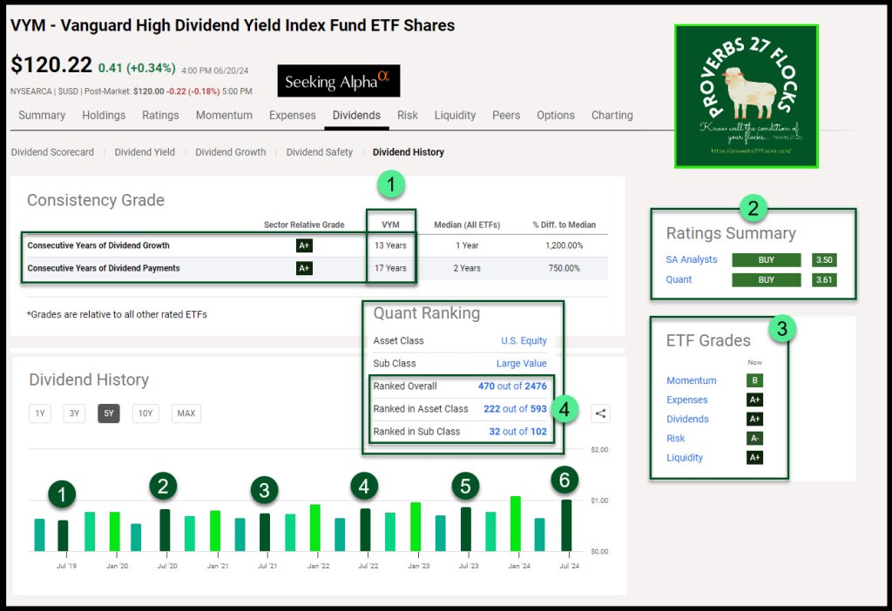Click the A+ grade badge for Expenses
This screenshot has height=611, width=892.
[754, 400]
